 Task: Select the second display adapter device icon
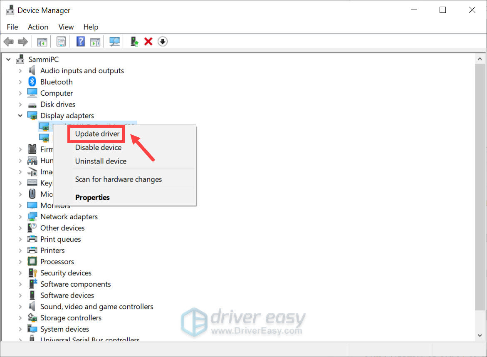[44, 138]
